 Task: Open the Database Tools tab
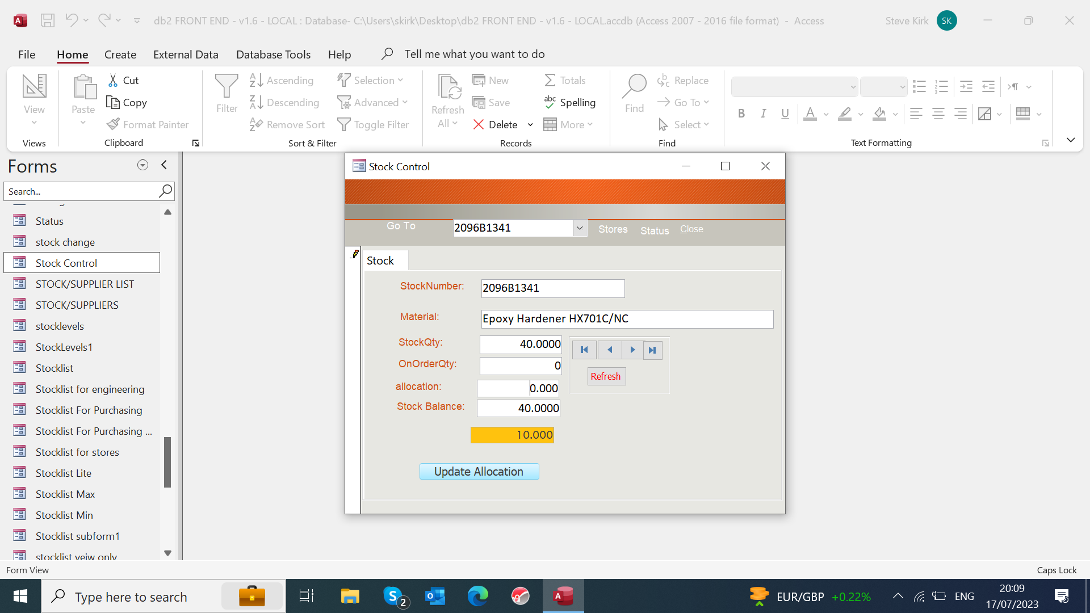[273, 54]
